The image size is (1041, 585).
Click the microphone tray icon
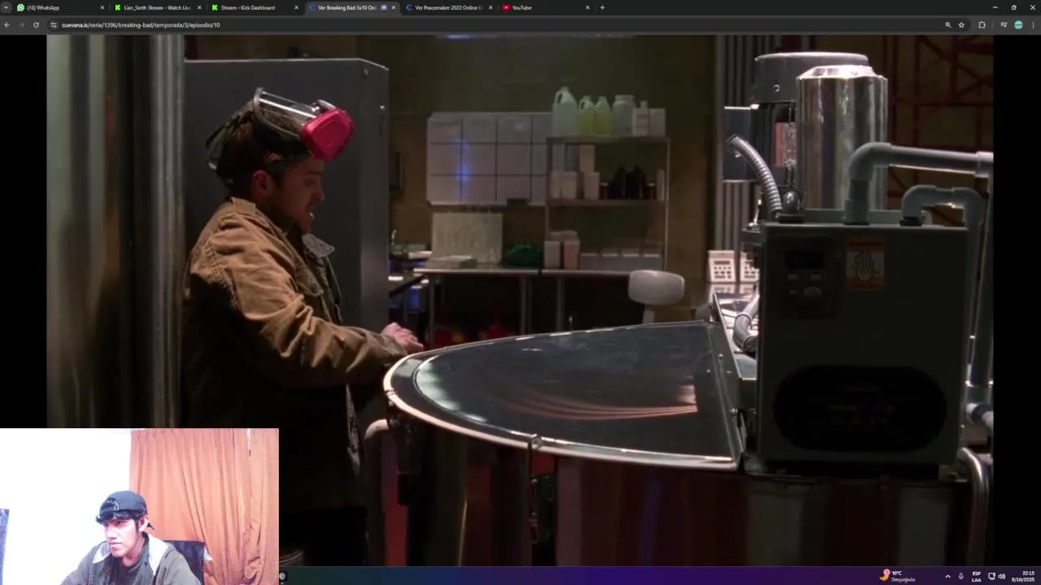960,576
